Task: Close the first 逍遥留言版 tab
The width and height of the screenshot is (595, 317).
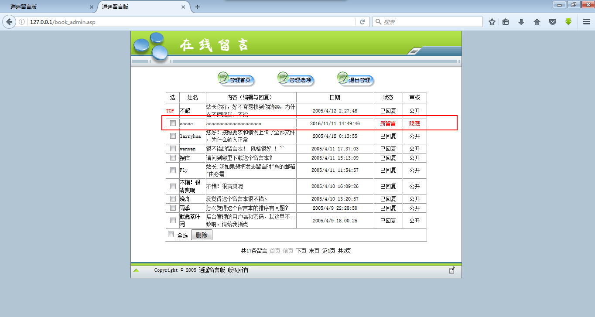Action: coord(91,7)
